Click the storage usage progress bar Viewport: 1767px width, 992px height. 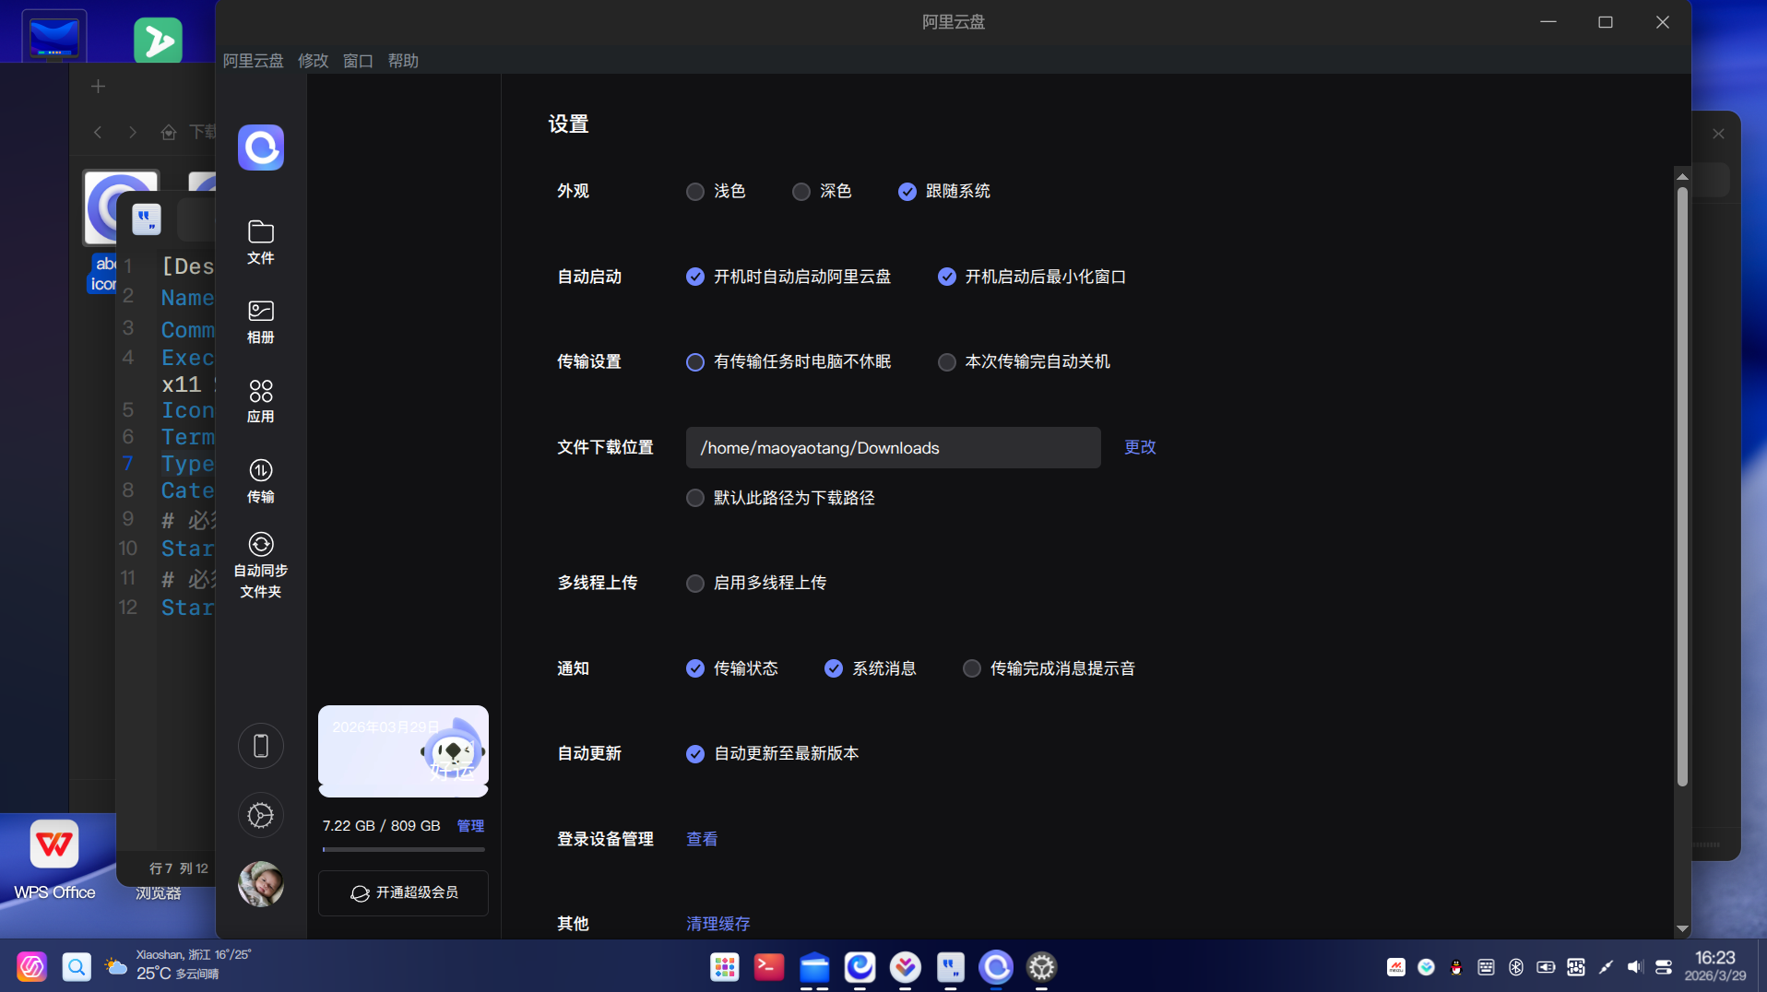click(x=402, y=849)
